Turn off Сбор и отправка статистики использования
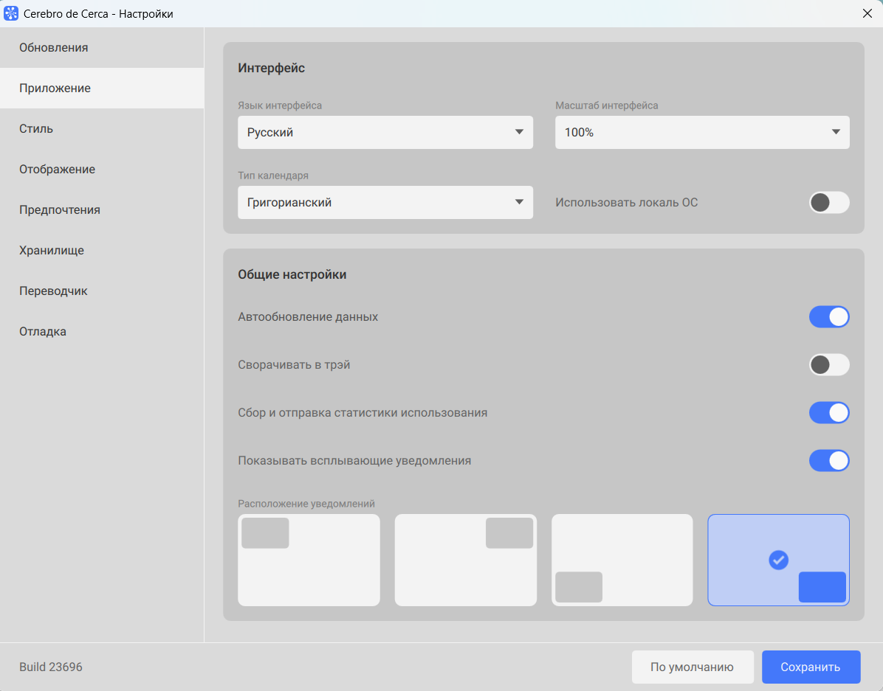 point(829,413)
